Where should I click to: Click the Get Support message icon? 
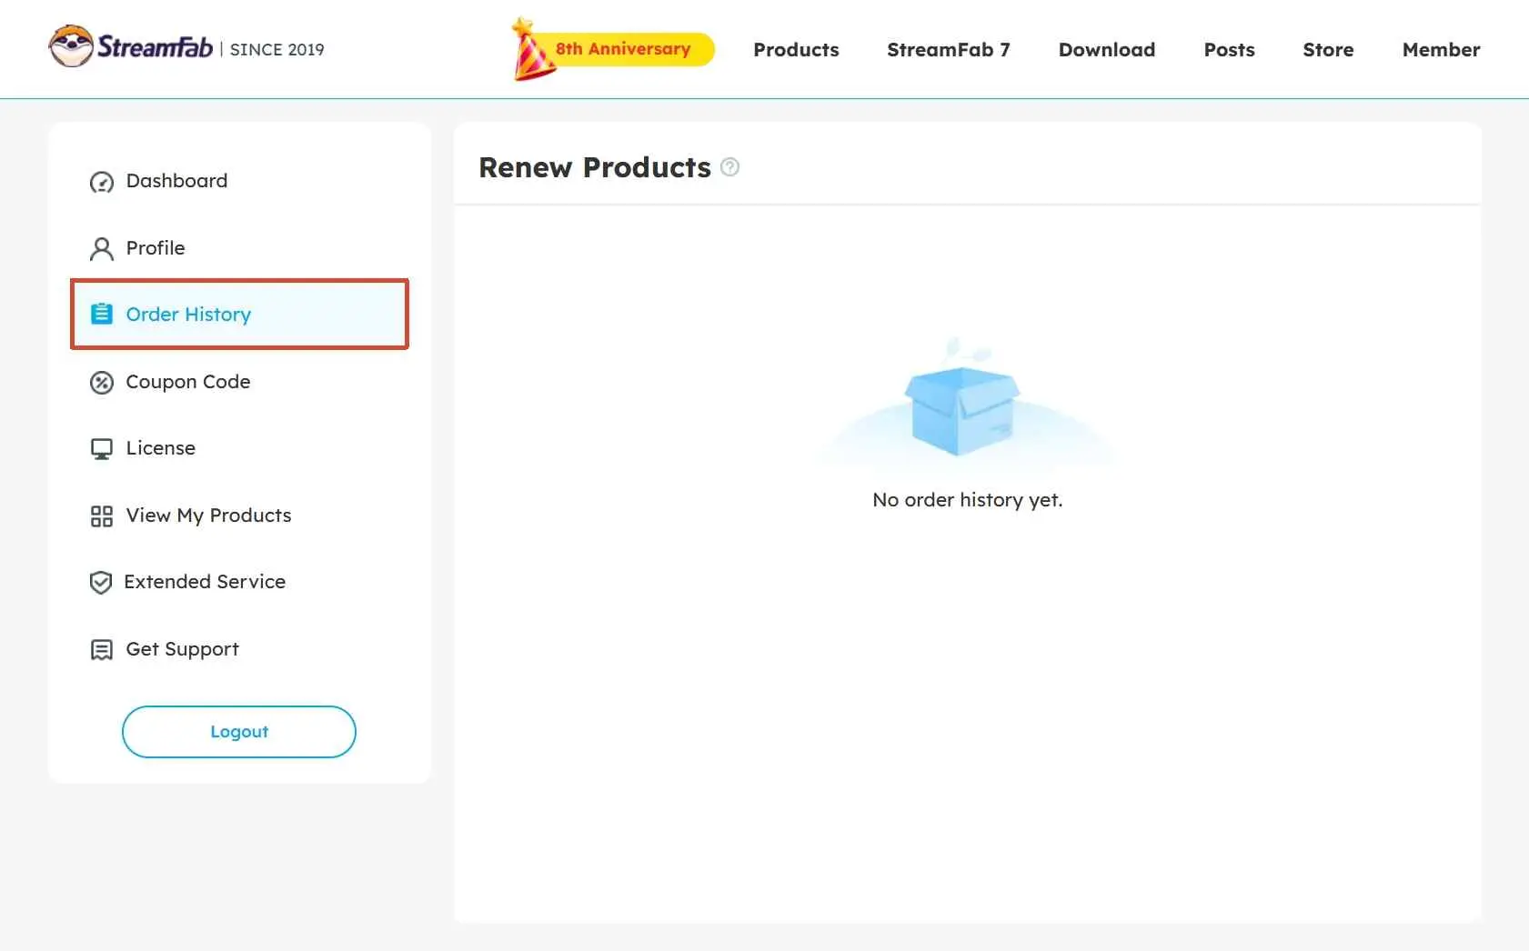coord(101,649)
